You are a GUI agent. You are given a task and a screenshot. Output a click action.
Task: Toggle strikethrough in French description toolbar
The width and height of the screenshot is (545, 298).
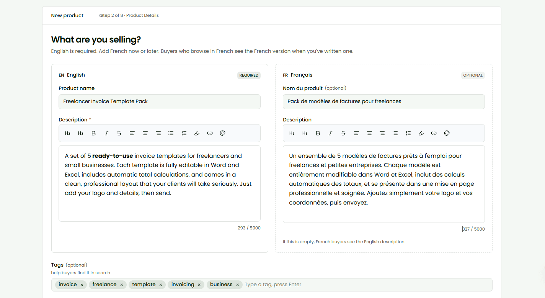point(343,133)
